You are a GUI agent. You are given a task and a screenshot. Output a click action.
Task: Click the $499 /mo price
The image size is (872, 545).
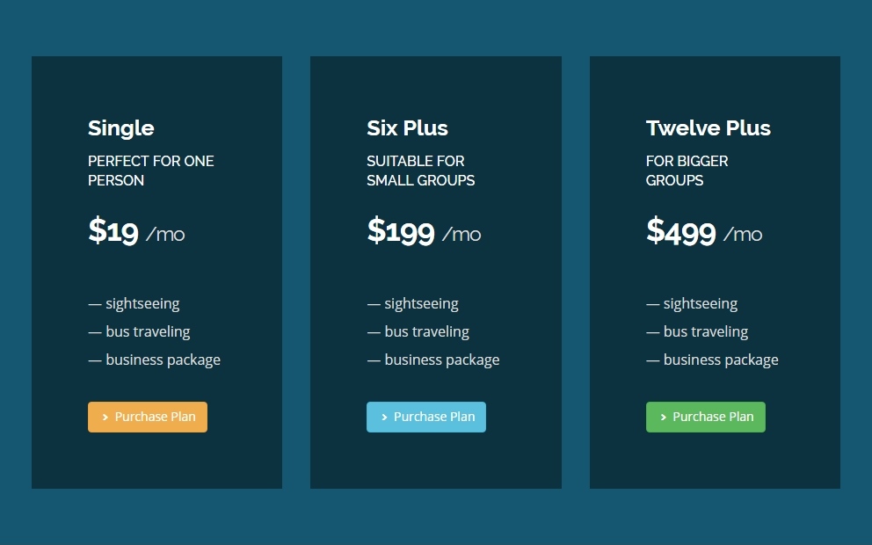click(704, 232)
